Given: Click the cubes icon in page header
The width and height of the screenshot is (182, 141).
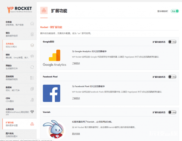Looking at the screenshot, I should 44,10.
